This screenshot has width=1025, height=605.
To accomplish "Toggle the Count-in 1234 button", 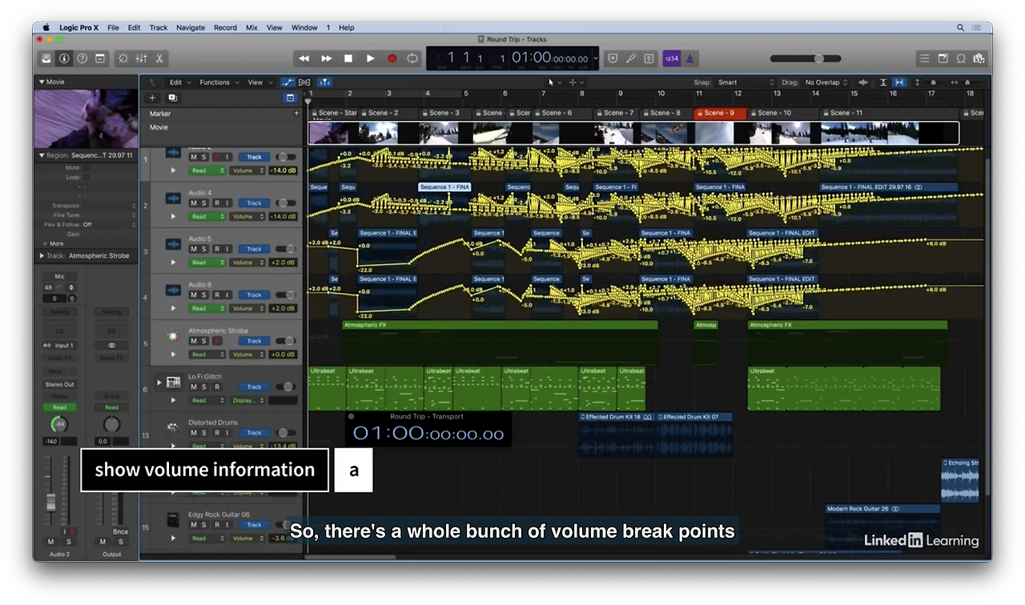I will point(671,58).
